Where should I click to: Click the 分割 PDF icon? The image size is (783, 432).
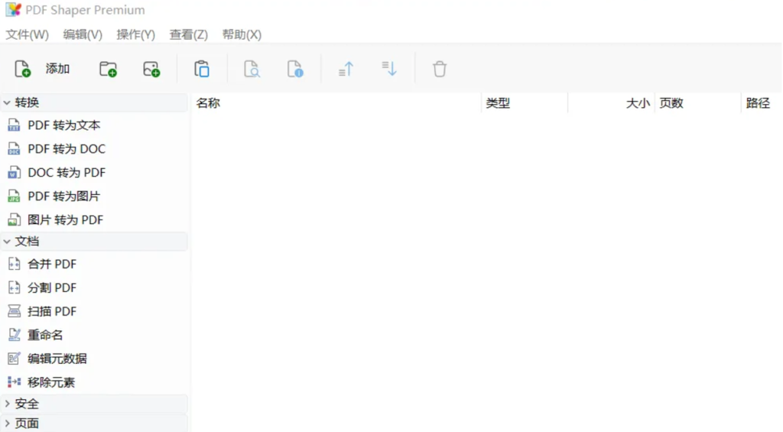click(14, 287)
